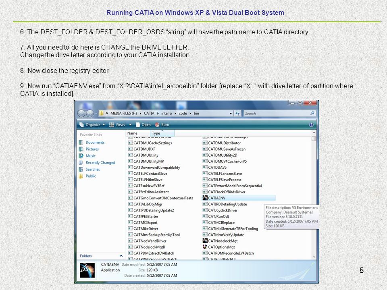
Task: Click the Burn disc icon
Action: (157, 124)
